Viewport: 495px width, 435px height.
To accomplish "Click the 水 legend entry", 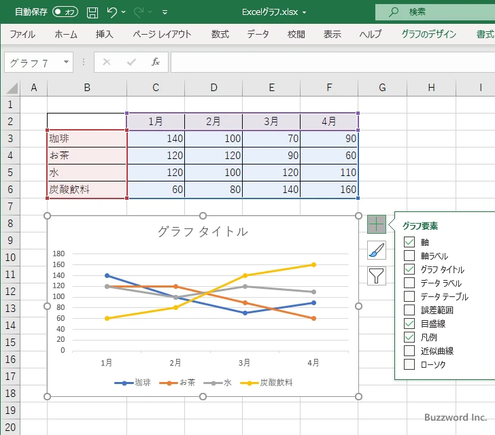I will click(218, 383).
